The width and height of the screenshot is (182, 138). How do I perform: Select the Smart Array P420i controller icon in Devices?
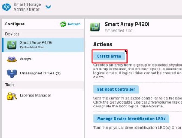click(12, 45)
